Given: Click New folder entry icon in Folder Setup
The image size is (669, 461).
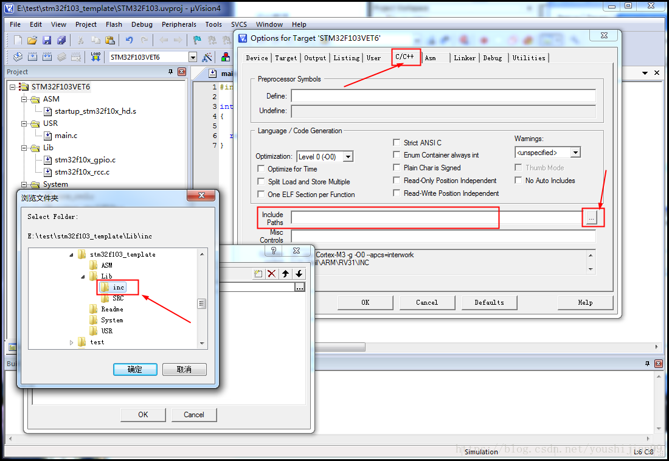Looking at the screenshot, I should pyautogui.click(x=258, y=274).
